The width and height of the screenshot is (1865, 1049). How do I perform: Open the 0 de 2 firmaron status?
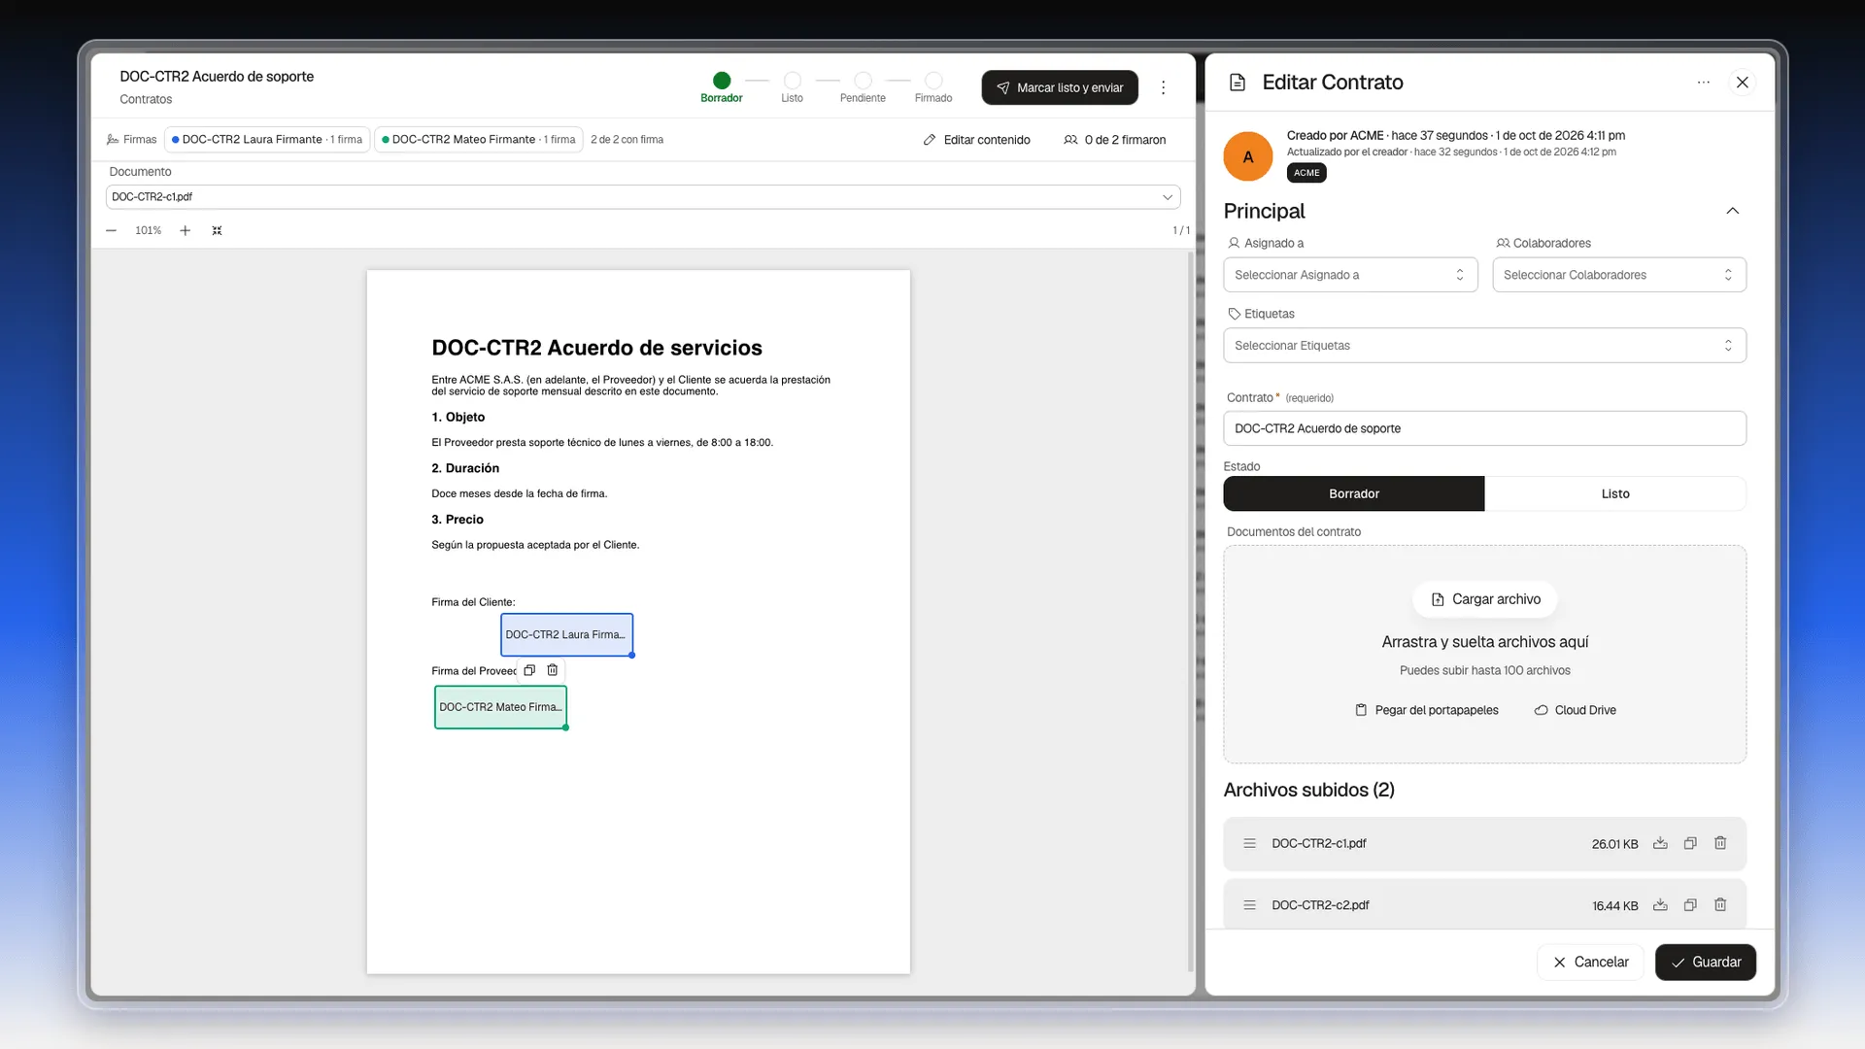point(1114,140)
